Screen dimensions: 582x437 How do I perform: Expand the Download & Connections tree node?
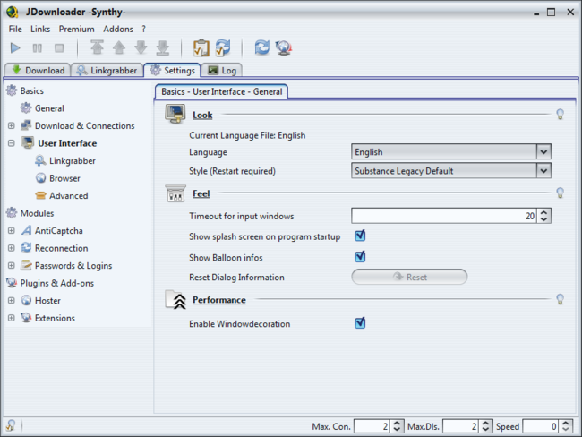[12, 126]
